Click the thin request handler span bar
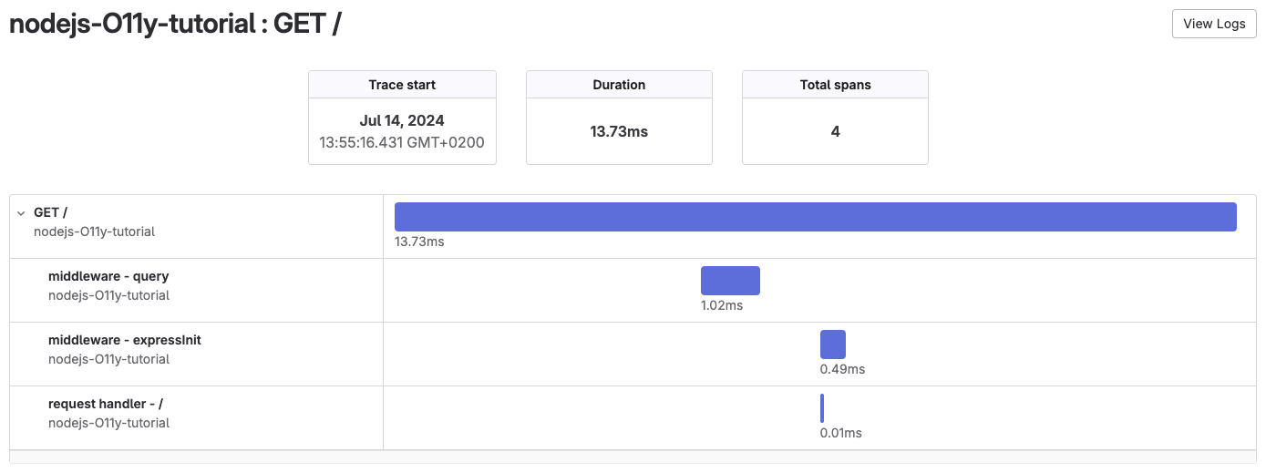Viewport: 1266px width, 473px height. tap(822, 408)
